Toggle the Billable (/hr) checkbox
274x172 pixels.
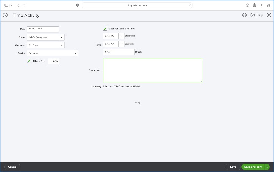(29, 61)
